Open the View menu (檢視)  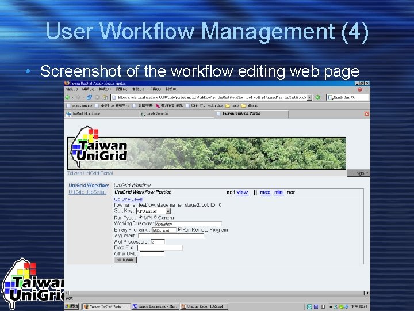(x=105, y=89)
